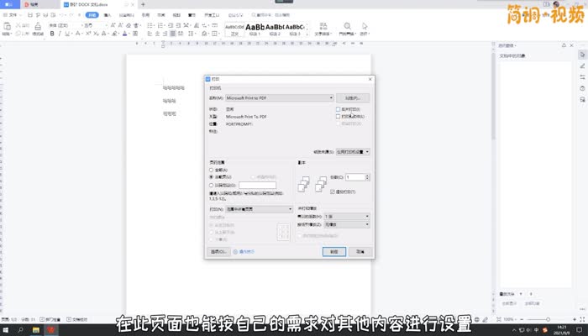Click the printer Properties button
The image size is (588, 336).
(353, 98)
